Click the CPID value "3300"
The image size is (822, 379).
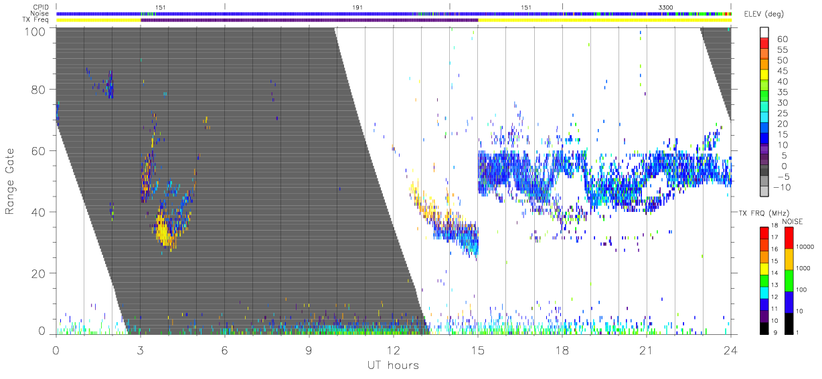[x=666, y=7]
